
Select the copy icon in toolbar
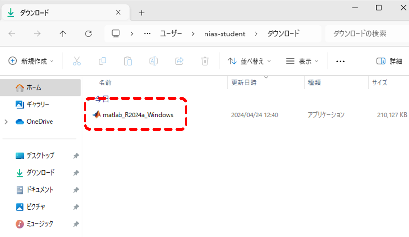click(x=102, y=61)
